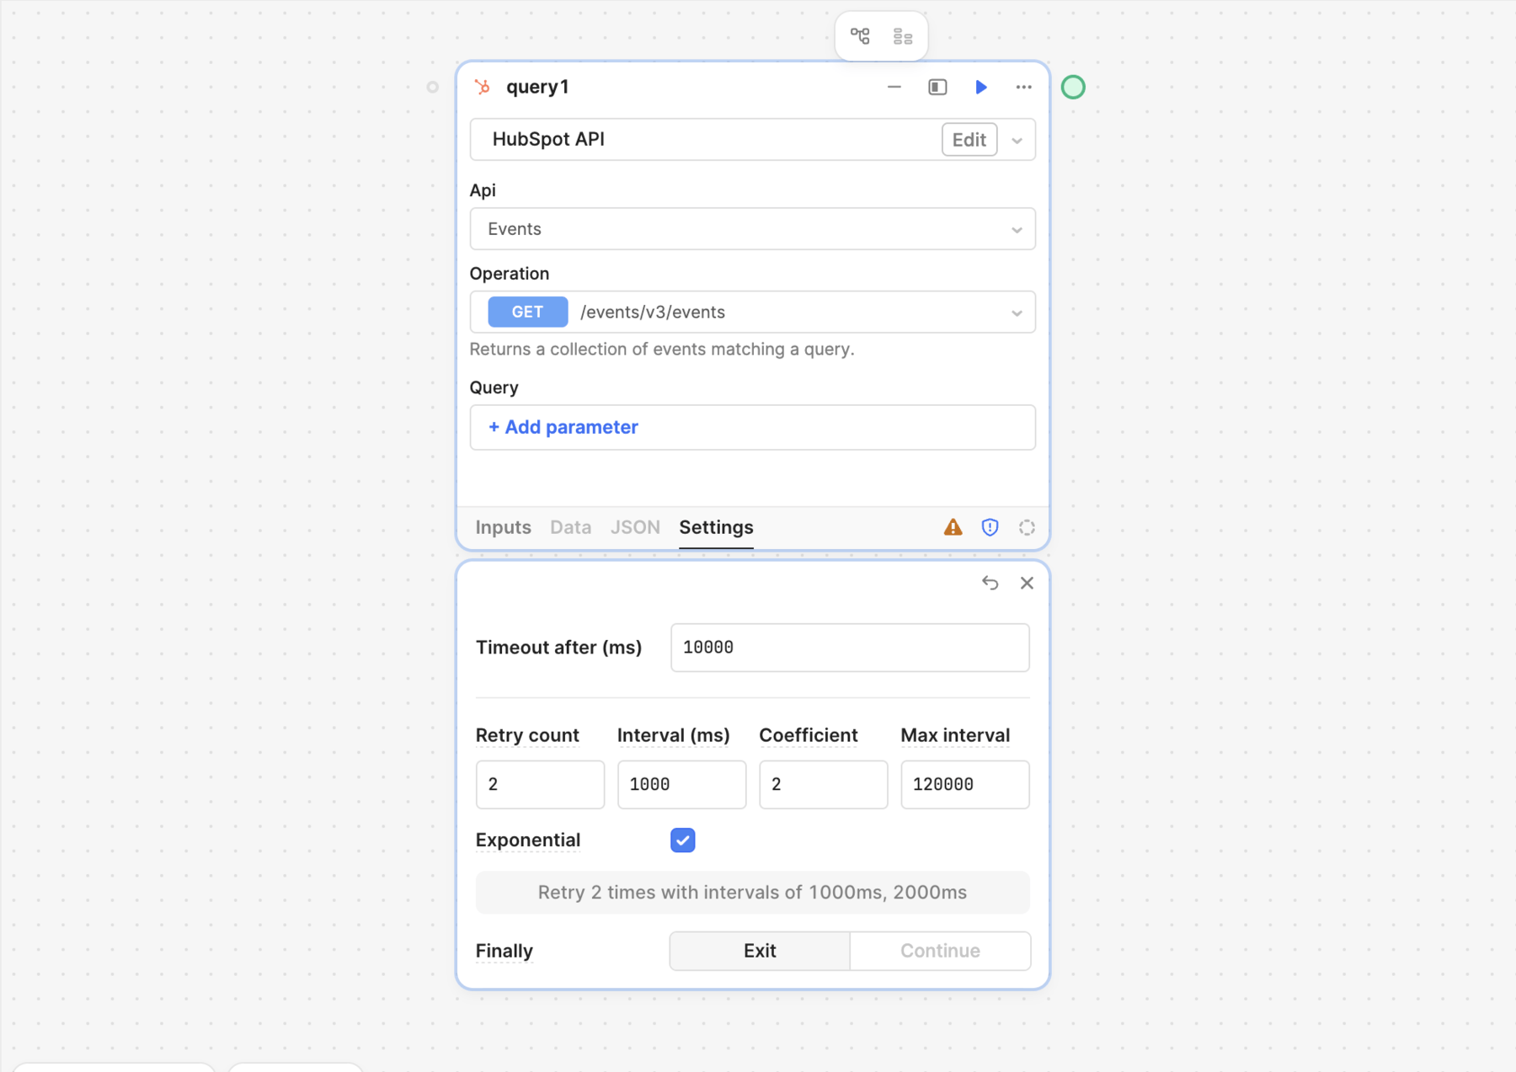
Task: Click the Add parameter link
Action: pos(563,427)
